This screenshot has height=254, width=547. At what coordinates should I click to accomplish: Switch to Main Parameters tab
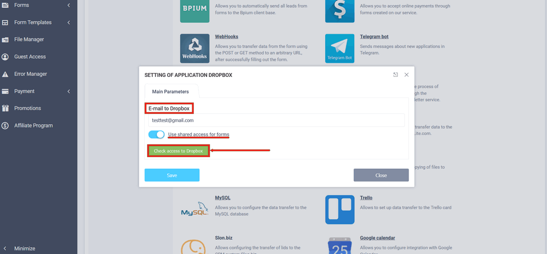(170, 91)
